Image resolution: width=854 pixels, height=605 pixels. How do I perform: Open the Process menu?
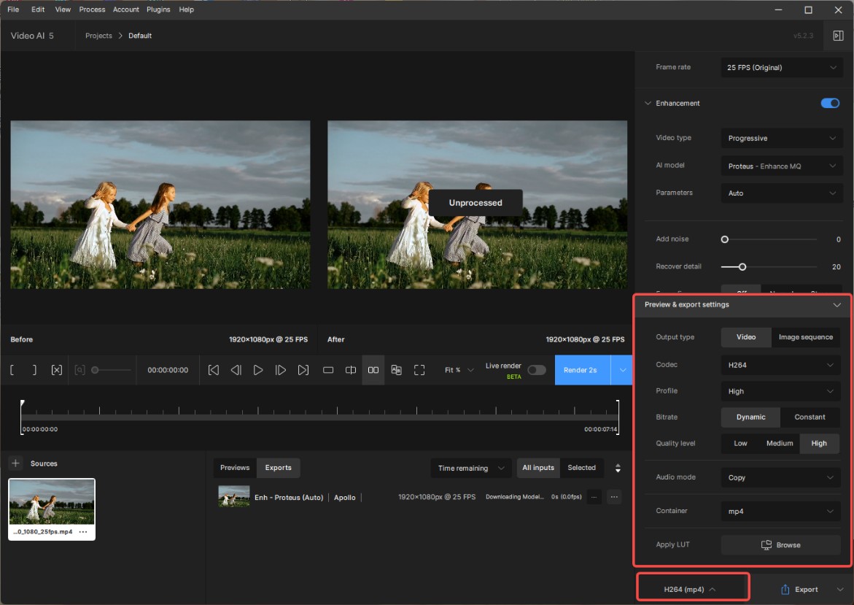[92, 9]
